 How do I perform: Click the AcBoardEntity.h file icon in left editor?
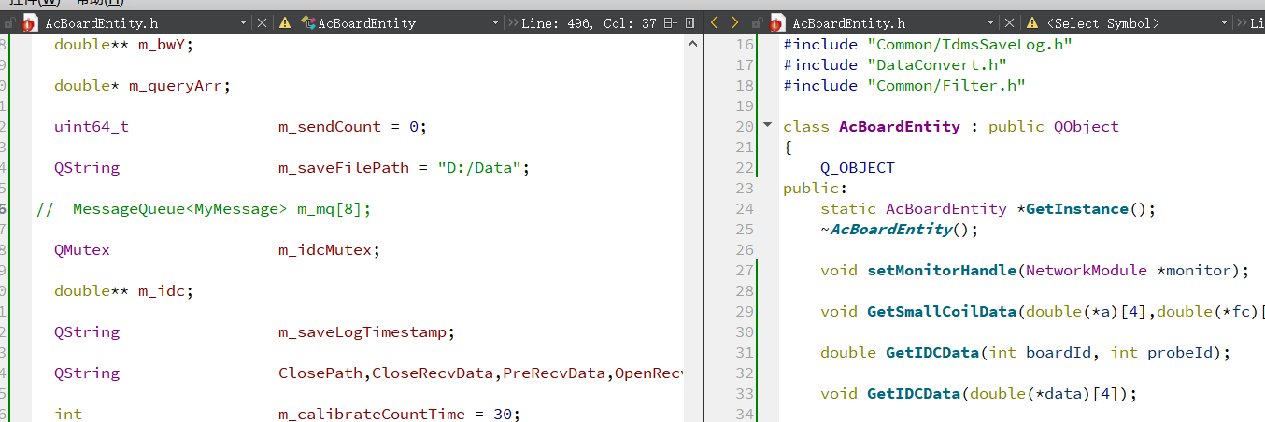point(29,23)
